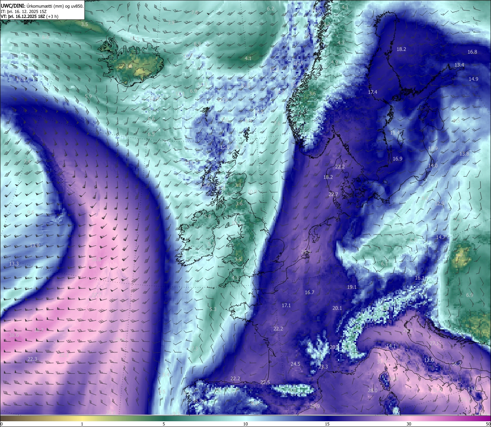Click the '50' label ending the color scale

click(x=488, y=424)
